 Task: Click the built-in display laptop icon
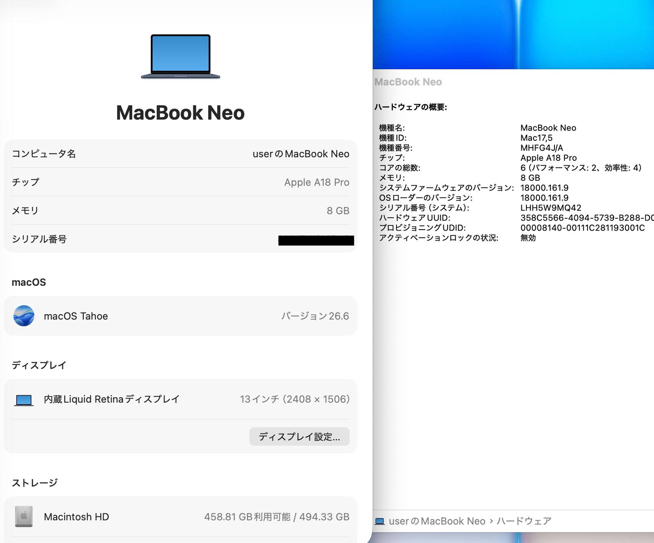click(24, 400)
